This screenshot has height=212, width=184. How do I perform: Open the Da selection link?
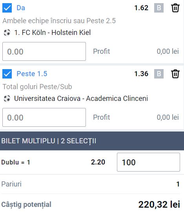point(21,8)
